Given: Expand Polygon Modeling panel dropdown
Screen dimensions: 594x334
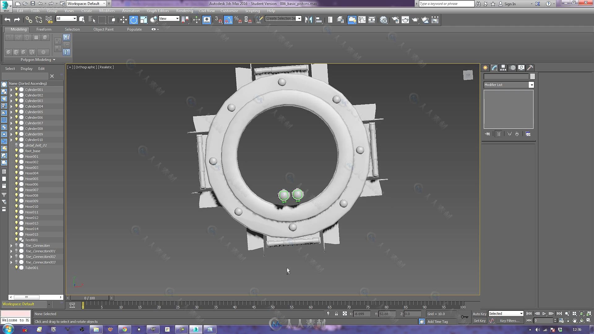Looking at the screenshot, I should pos(54,60).
